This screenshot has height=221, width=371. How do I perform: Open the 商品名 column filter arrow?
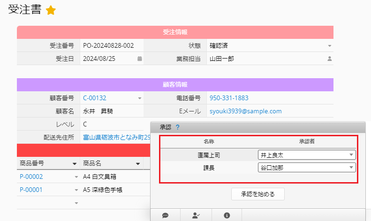click(138, 164)
